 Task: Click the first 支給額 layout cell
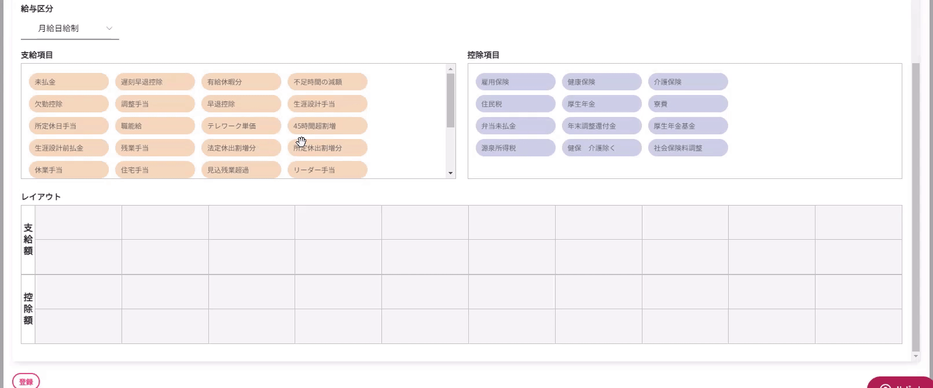78,222
